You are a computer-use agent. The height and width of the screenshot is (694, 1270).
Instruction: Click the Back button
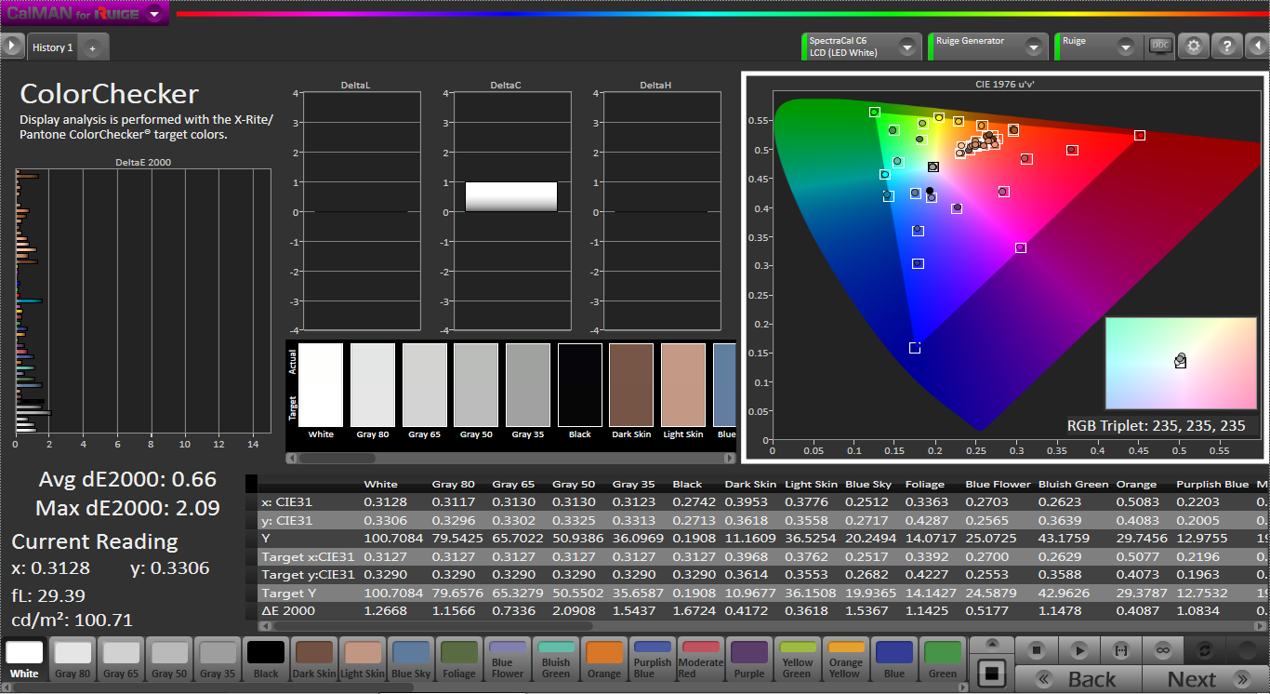click(x=1078, y=679)
